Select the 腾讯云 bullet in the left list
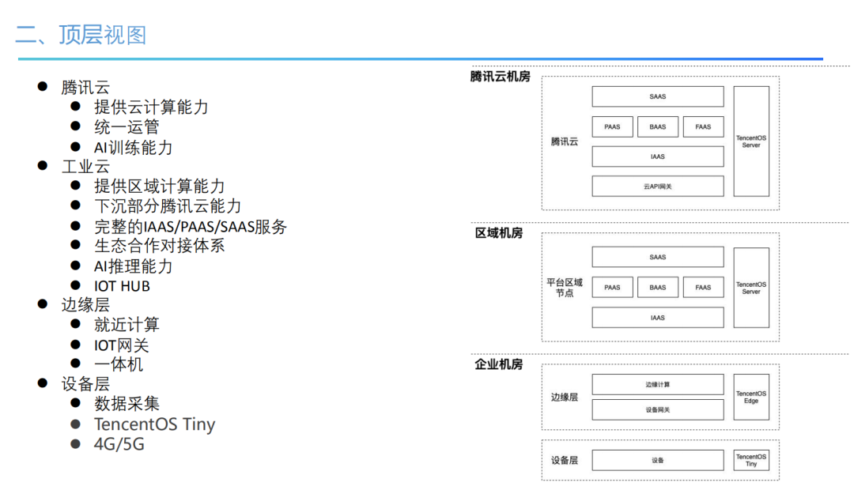This screenshot has height=490, width=854. [85, 87]
